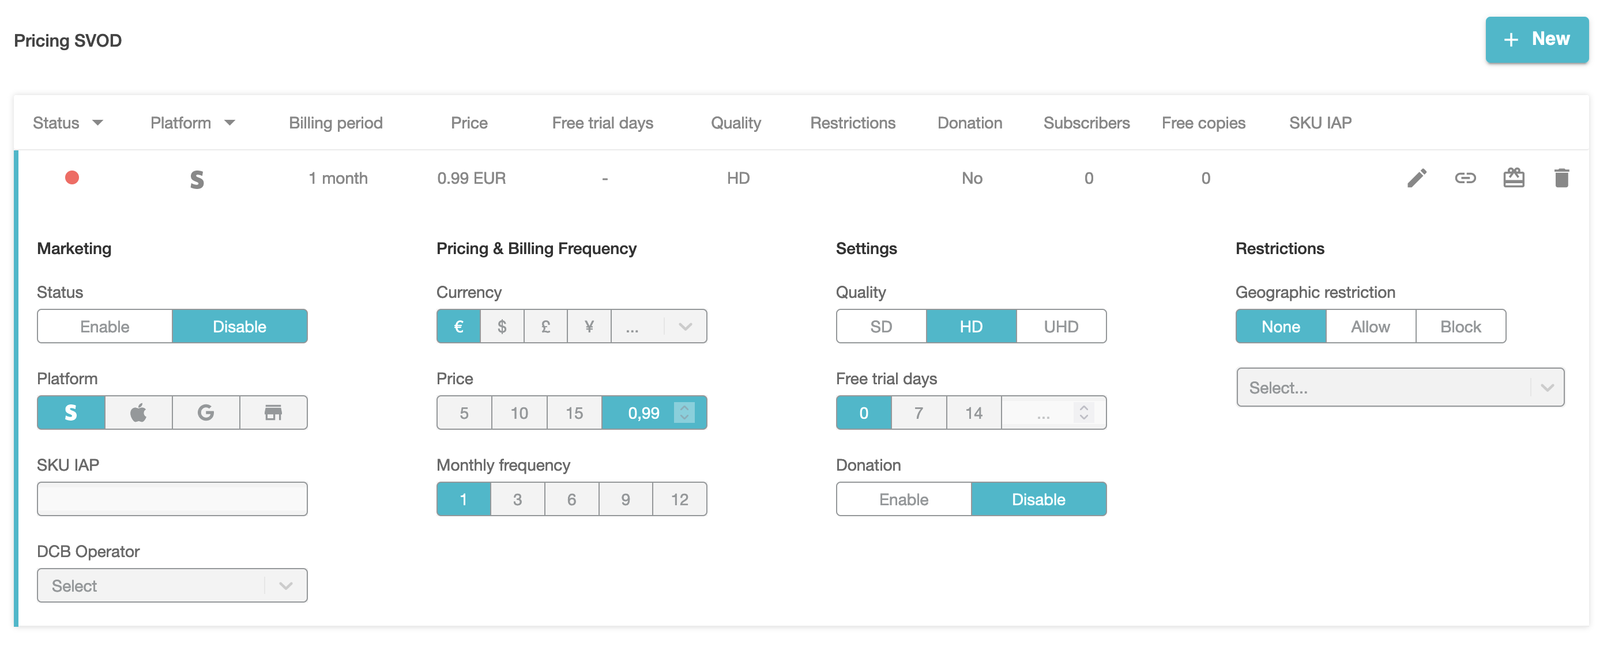Click the HD quality cell in row

coord(738,178)
